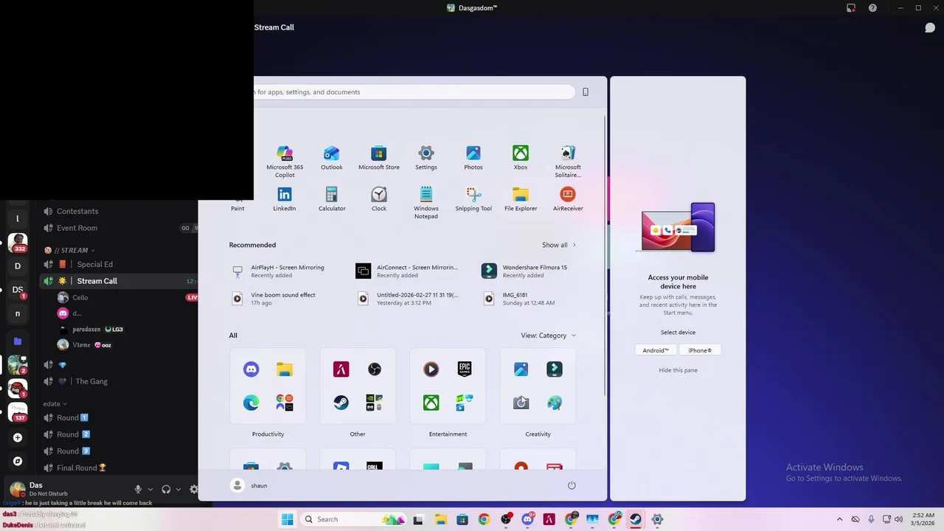Launch the Calculator app
Screen dimensions: 944x531
click(332, 199)
